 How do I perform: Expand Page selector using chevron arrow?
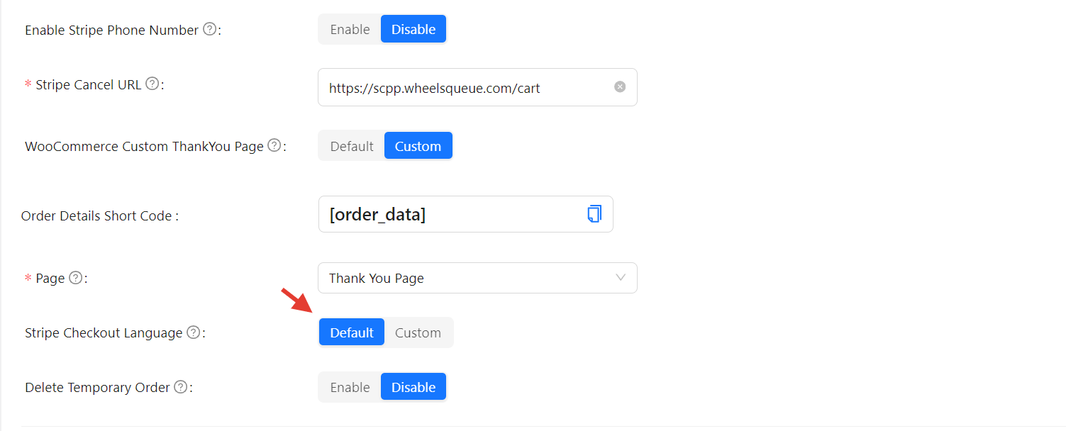(621, 278)
